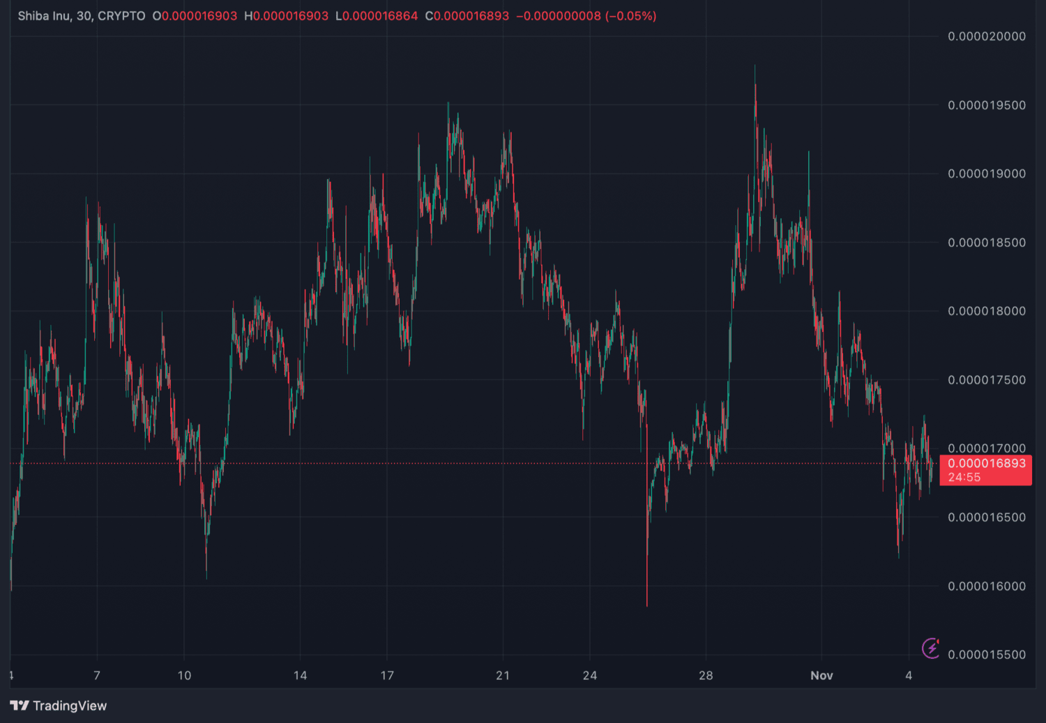Click the red current price label 0.000016893
Viewport: 1046px width, 723px height.
click(986, 464)
